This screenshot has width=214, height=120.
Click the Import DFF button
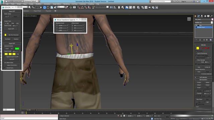point(11,29)
